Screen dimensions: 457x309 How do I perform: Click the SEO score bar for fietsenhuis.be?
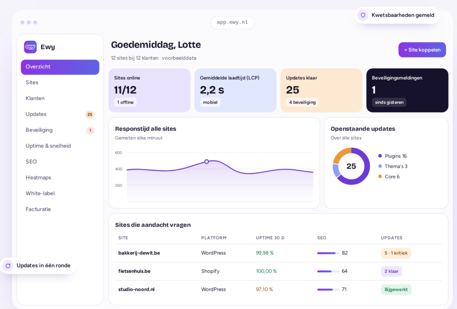pyautogui.click(x=328, y=272)
